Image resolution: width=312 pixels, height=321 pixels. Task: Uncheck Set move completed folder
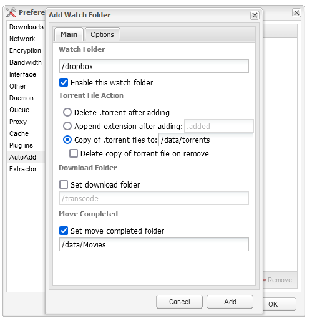[64, 231]
